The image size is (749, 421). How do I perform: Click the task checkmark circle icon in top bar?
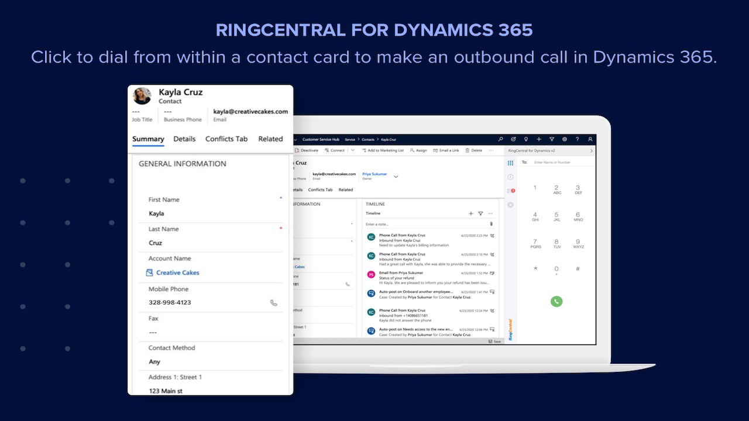[513, 139]
